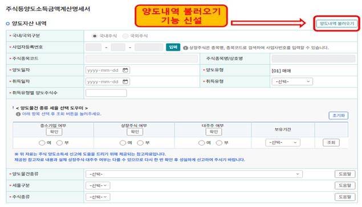Click the 주식등양도소득금액계산명세서 title

click(48, 9)
